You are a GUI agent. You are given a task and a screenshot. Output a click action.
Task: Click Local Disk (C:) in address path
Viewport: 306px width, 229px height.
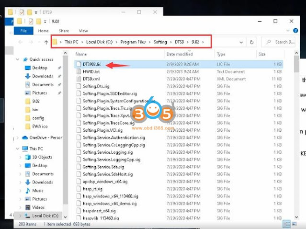99,42
